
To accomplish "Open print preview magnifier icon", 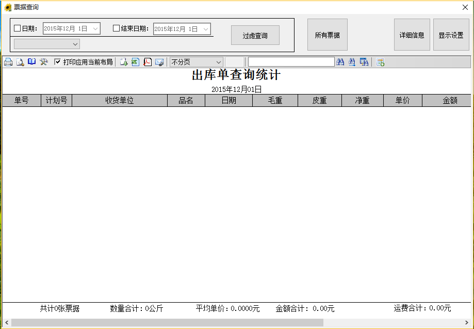I will (20, 62).
